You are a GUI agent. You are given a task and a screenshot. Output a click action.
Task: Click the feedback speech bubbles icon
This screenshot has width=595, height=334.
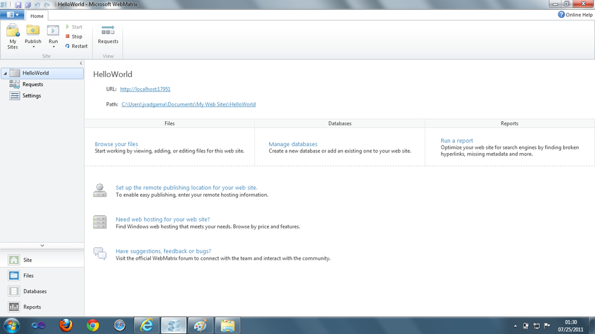(100, 253)
